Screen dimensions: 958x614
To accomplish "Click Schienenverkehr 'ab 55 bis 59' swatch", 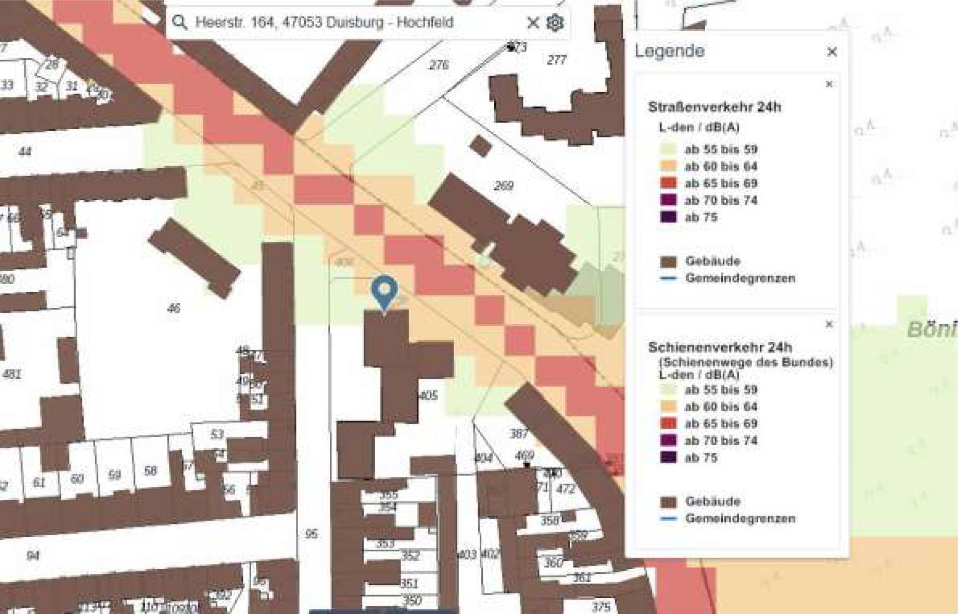I will [x=668, y=390].
